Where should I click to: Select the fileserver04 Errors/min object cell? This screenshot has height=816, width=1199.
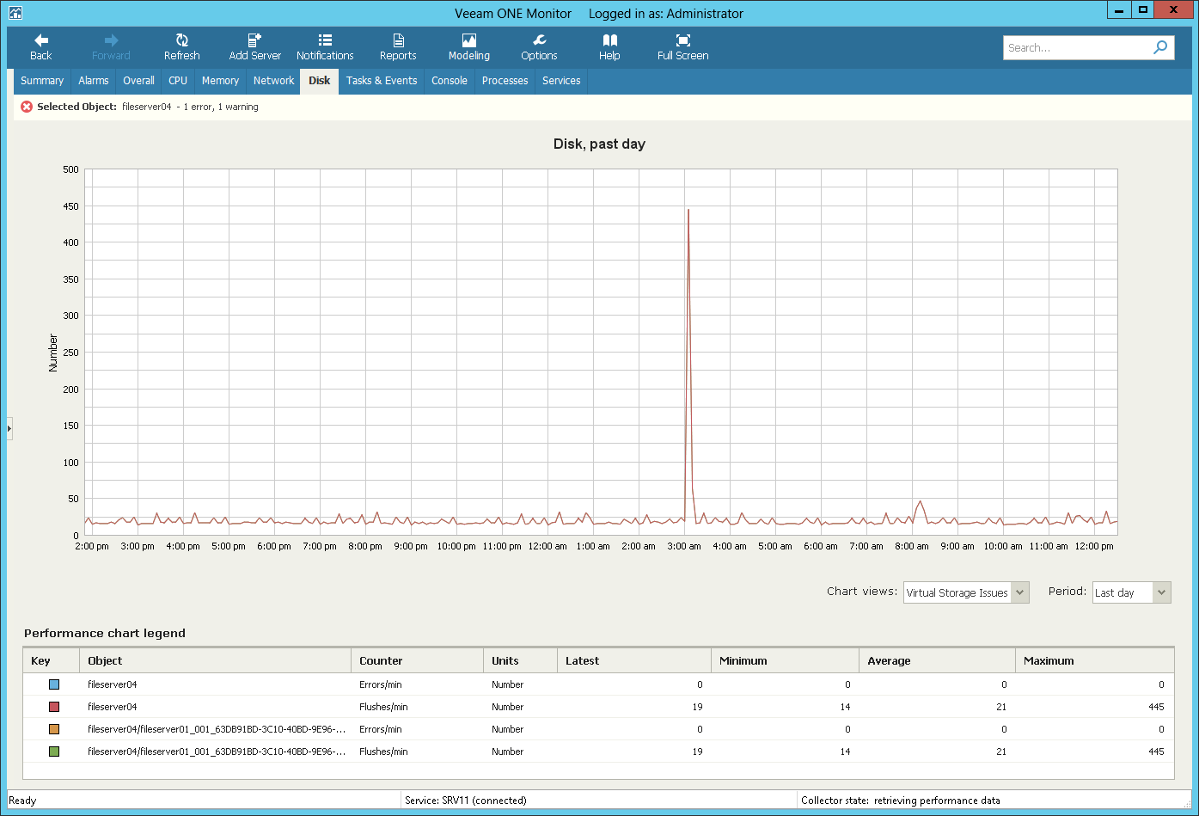tap(216, 684)
